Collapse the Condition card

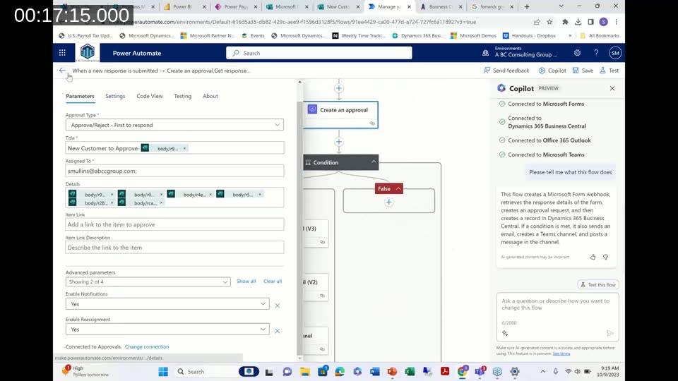374,162
